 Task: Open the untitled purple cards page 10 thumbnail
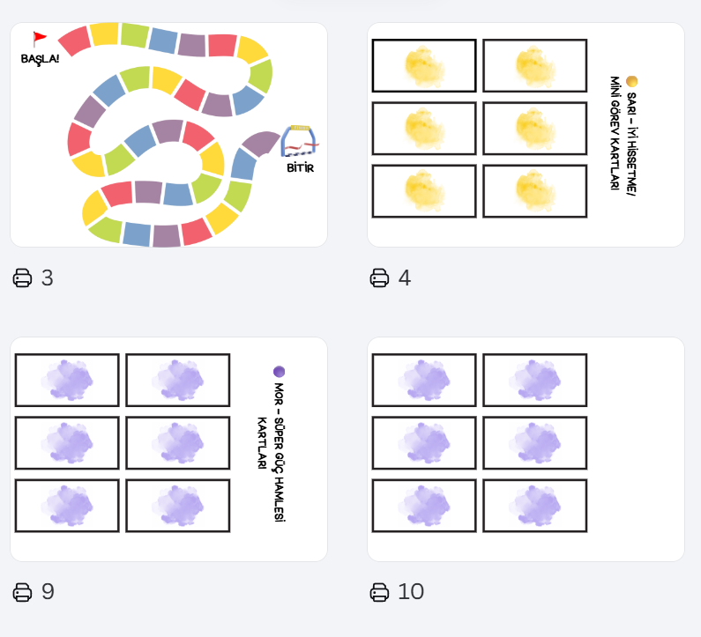click(x=526, y=449)
